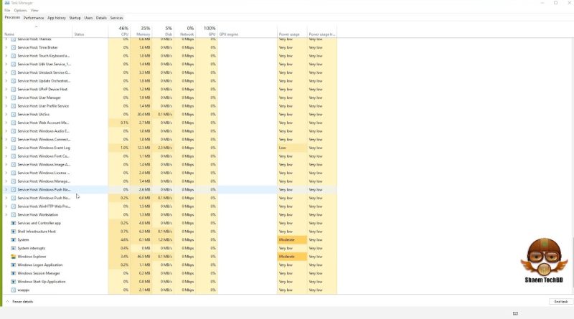Screen dimensions: 574x319
Task: Switch to the Startup tab
Action: point(75,18)
